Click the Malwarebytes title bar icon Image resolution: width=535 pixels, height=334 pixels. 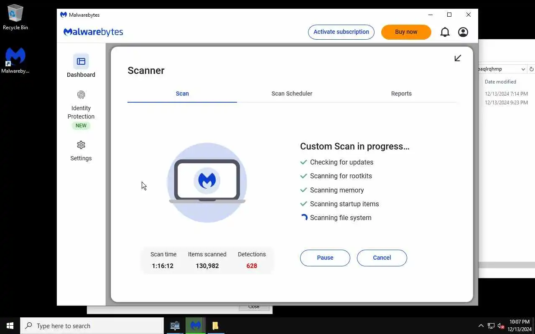(x=64, y=15)
